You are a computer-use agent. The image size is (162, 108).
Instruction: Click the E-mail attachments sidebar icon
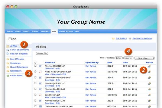point(8,50)
